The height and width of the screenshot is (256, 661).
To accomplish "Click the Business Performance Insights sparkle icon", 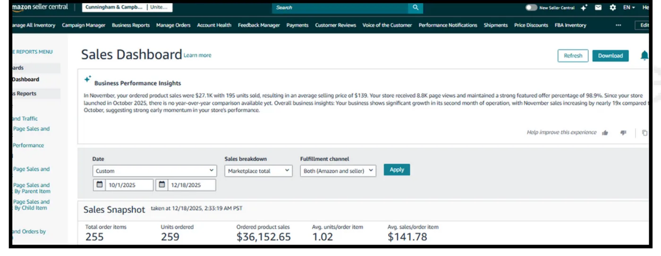I will point(87,79).
